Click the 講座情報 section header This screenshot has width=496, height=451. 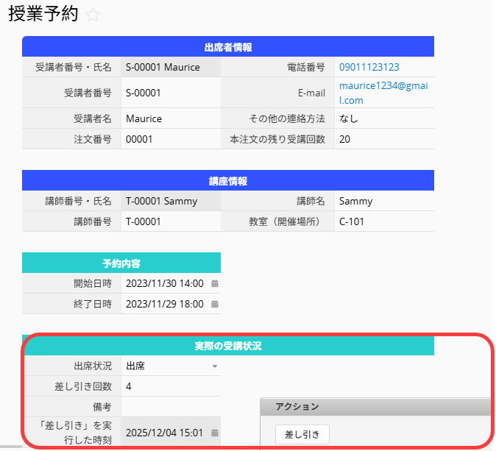(x=228, y=181)
